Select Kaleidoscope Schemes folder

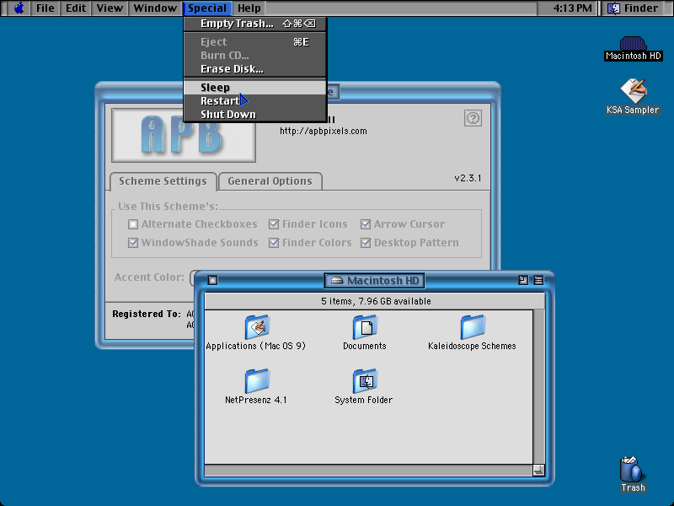(x=472, y=332)
